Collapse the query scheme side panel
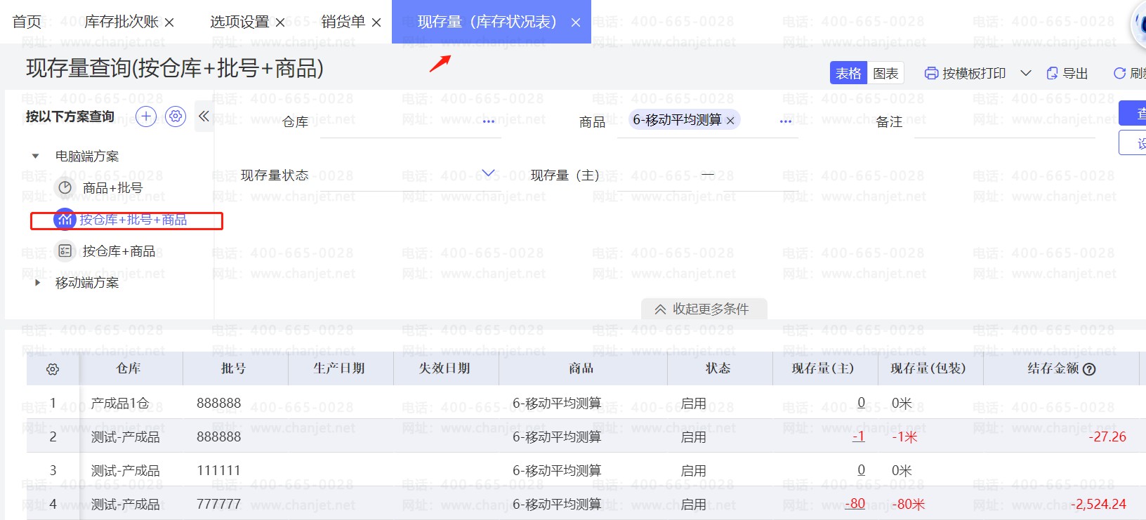This screenshot has width=1146, height=520. tap(204, 116)
